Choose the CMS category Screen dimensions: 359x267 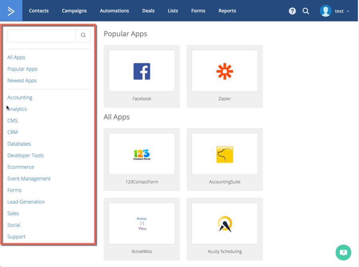pyautogui.click(x=12, y=121)
